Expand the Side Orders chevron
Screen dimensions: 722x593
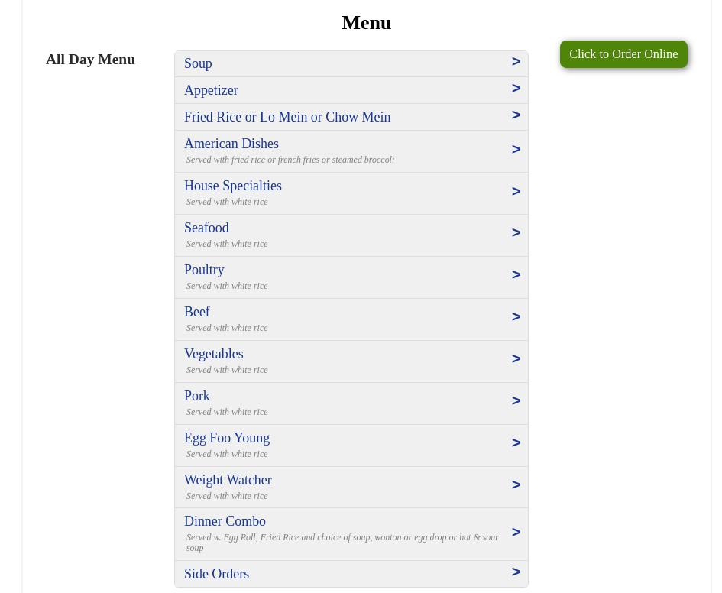pos(516,572)
